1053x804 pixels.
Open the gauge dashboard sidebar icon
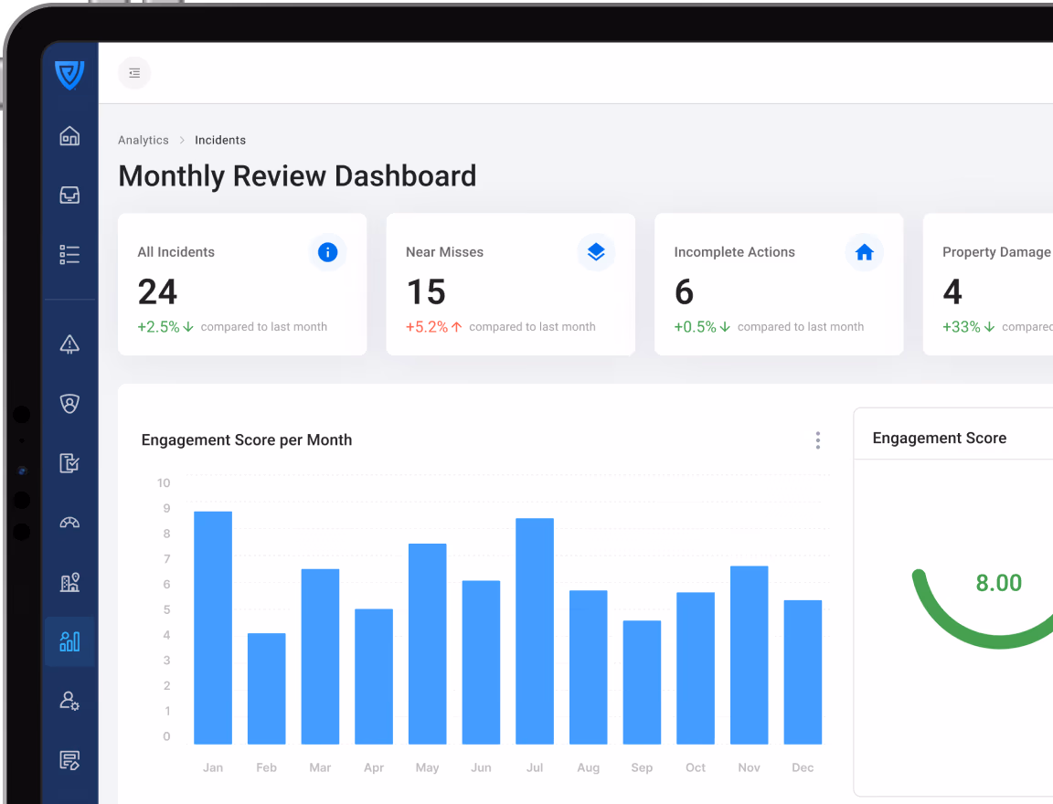click(x=69, y=522)
